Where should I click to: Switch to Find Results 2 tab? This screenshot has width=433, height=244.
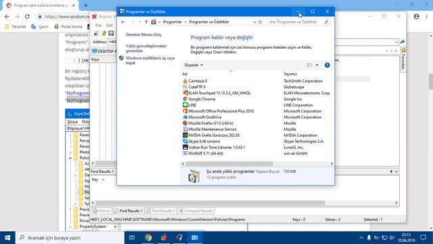click(161, 211)
